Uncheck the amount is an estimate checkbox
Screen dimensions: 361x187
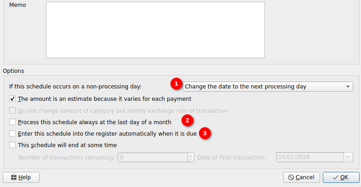point(12,99)
